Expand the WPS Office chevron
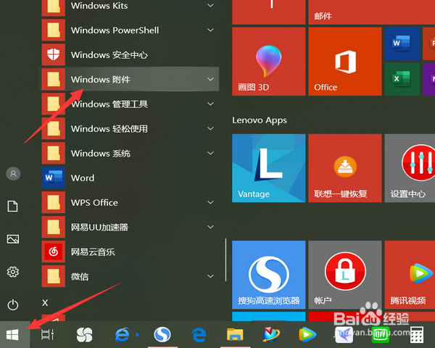This screenshot has height=348, width=435. (210, 202)
